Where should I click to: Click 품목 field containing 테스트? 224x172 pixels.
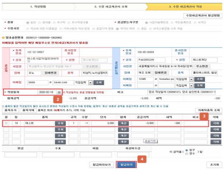39,123
